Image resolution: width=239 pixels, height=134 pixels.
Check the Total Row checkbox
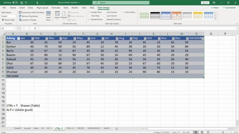(90, 16)
